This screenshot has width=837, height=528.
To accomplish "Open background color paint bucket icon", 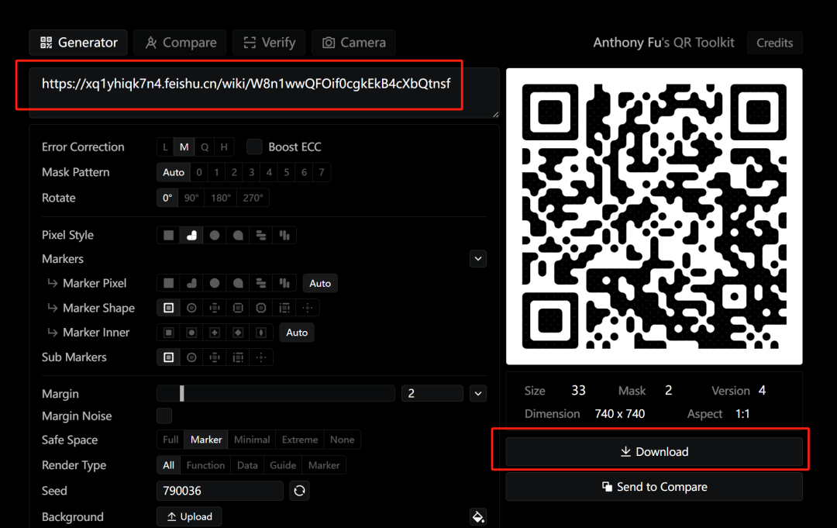I will (x=477, y=516).
